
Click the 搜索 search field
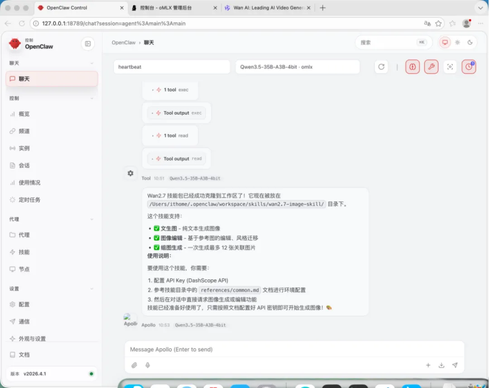click(393, 43)
